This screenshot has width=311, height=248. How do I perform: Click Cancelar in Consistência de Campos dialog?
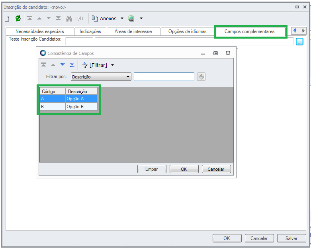click(216, 169)
